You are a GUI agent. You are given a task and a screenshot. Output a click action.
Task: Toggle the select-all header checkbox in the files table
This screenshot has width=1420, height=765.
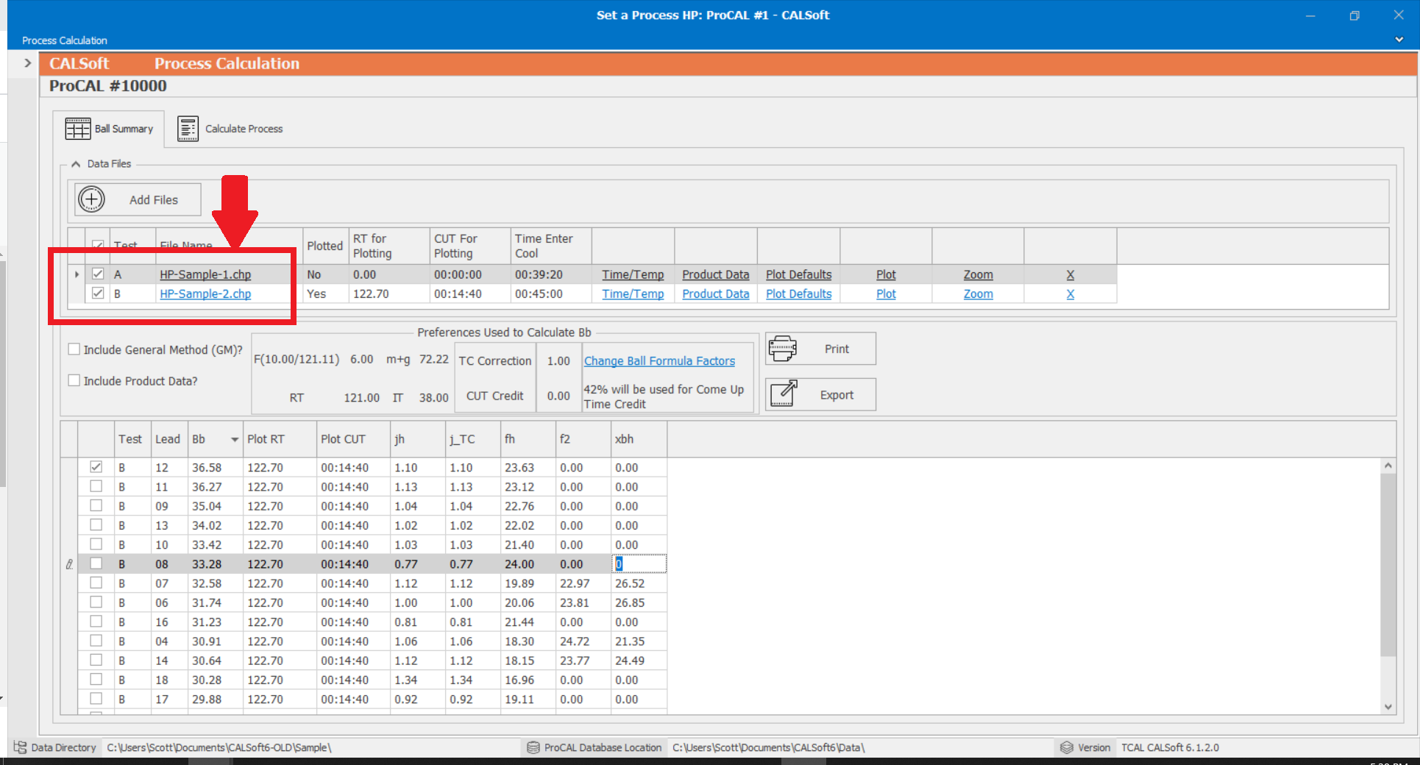pyautogui.click(x=98, y=246)
